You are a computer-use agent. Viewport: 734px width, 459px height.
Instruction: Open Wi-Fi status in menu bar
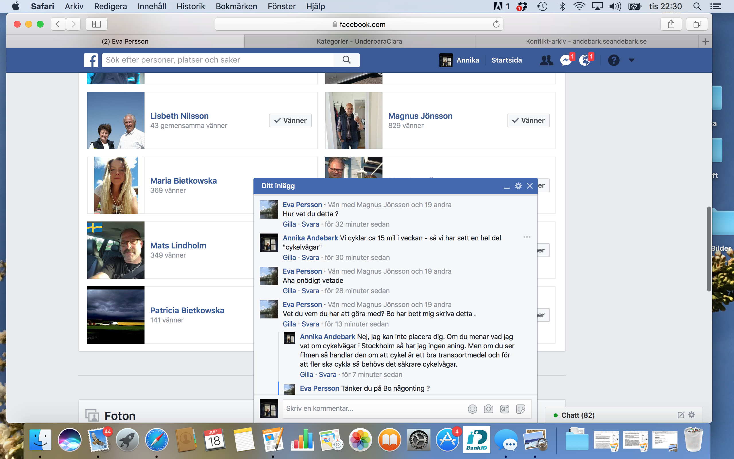click(579, 6)
